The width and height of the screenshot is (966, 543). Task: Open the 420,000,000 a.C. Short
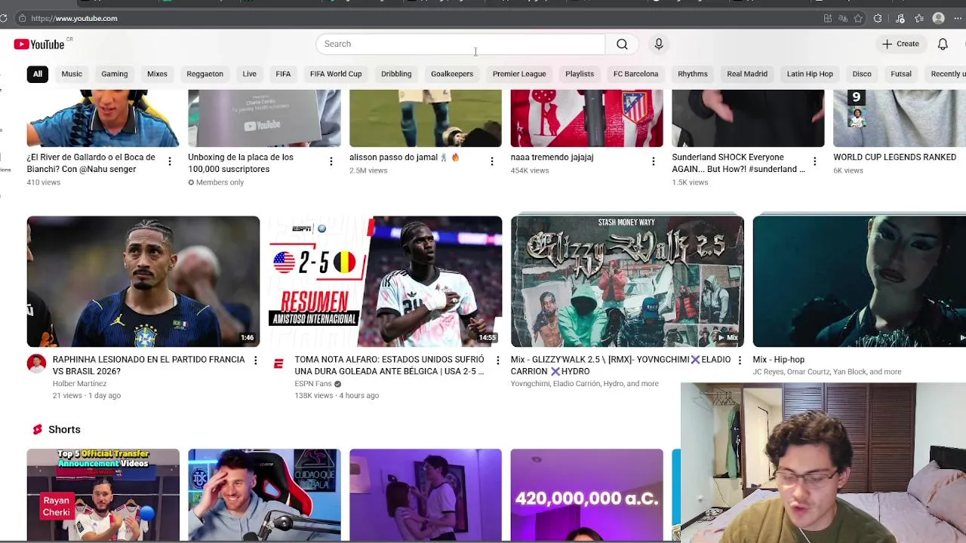[x=587, y=495]
